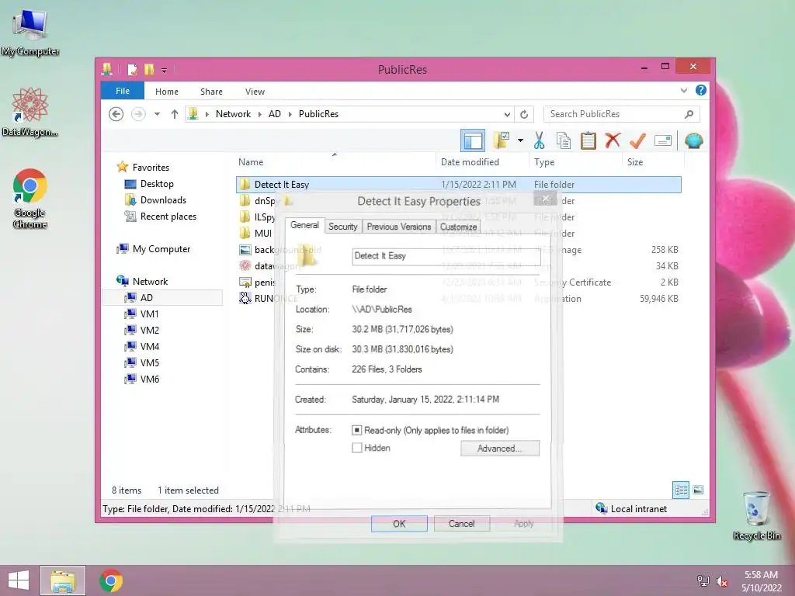
Task: Select Desktop in Favorites
Action: 157,184
